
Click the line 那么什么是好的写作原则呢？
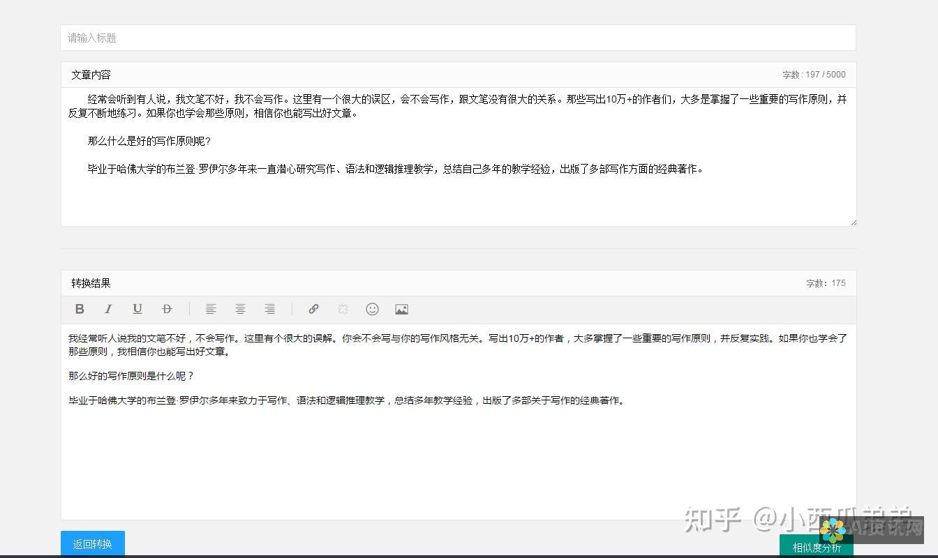coord(149,141)
